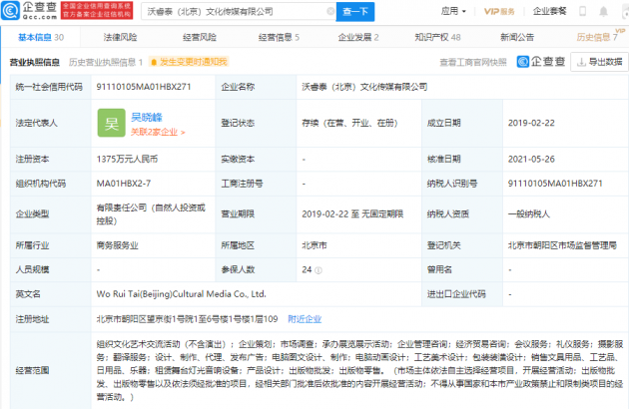This screenshot has height=409, width=629.
Task: Select enterprise type 有限责任公司 value
Action: [x=151, y=214]
